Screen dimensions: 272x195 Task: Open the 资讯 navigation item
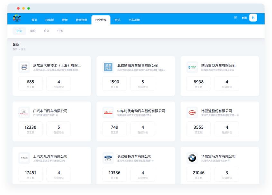pos(117,20)
